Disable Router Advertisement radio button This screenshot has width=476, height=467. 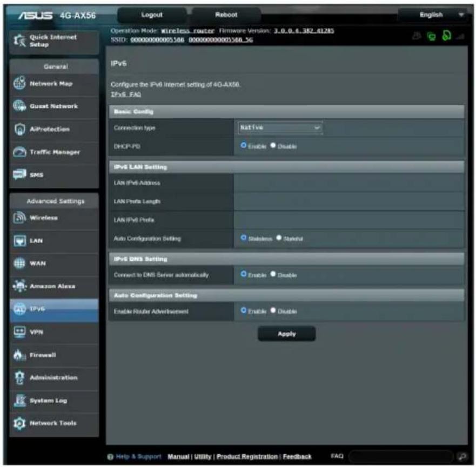tap(273, 310)
